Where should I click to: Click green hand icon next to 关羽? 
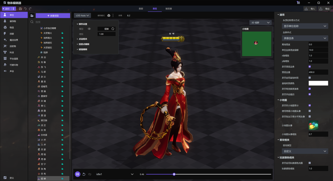[x=62, y=57]
